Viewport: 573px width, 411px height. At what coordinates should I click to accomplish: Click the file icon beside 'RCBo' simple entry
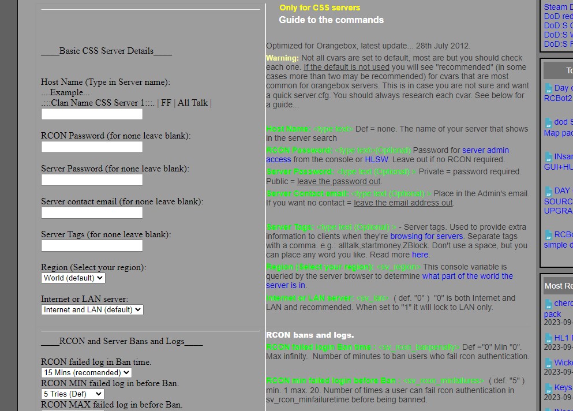(548, 235)
